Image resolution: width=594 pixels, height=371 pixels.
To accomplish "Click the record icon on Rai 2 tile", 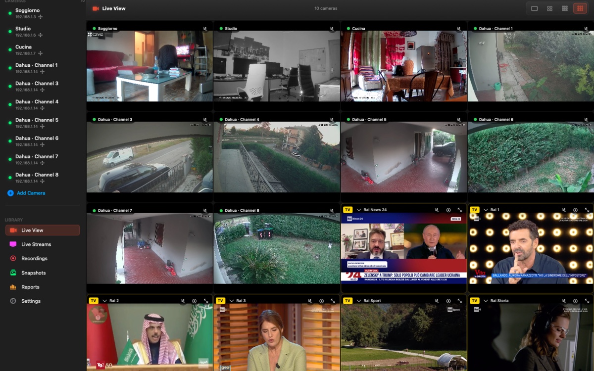I will point(194,301).
